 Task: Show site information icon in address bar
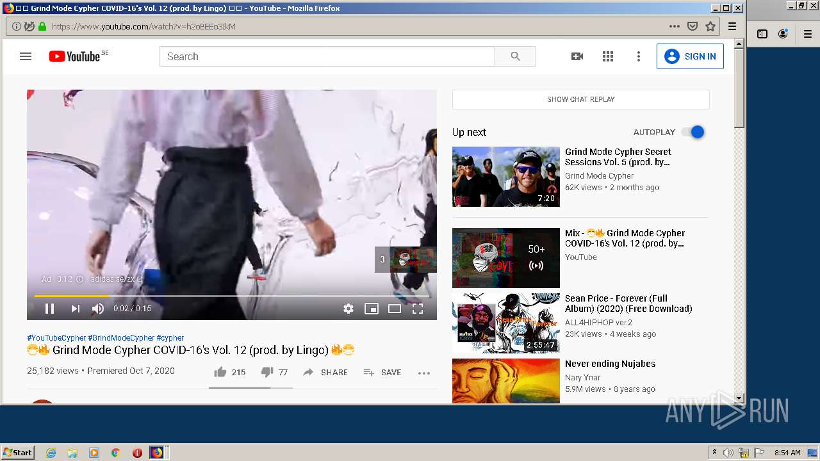point(17,26)
